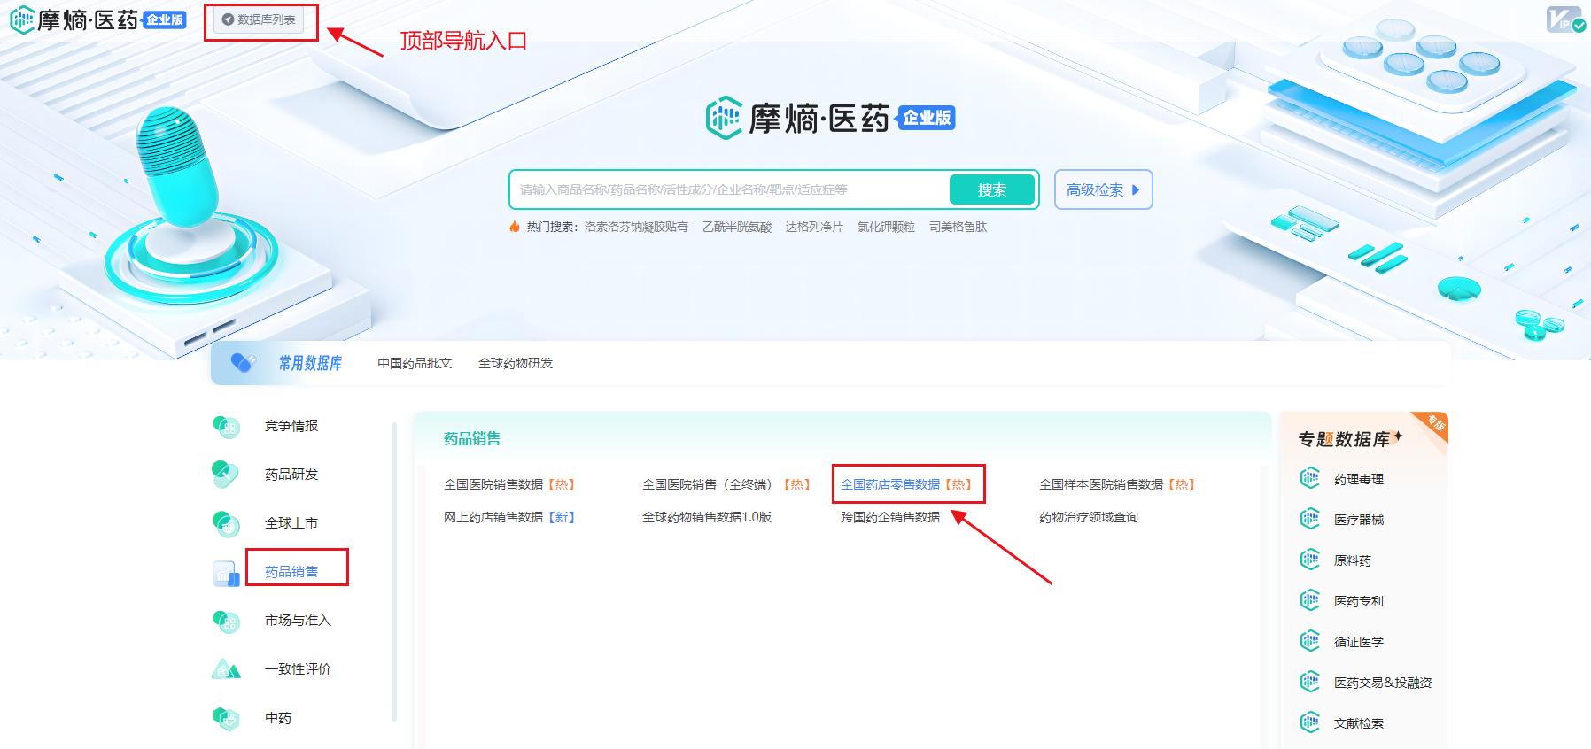
Task: Click the 文献检索 database icon
Action: (1309, 722)
